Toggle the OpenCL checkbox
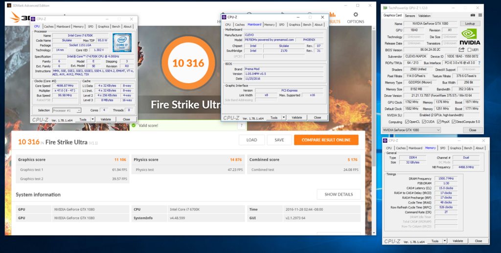Screen dimensions: 501x253 click(407, 122)
